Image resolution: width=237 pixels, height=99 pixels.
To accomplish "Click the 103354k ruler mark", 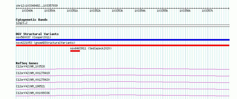I will (x=140, y=11).
